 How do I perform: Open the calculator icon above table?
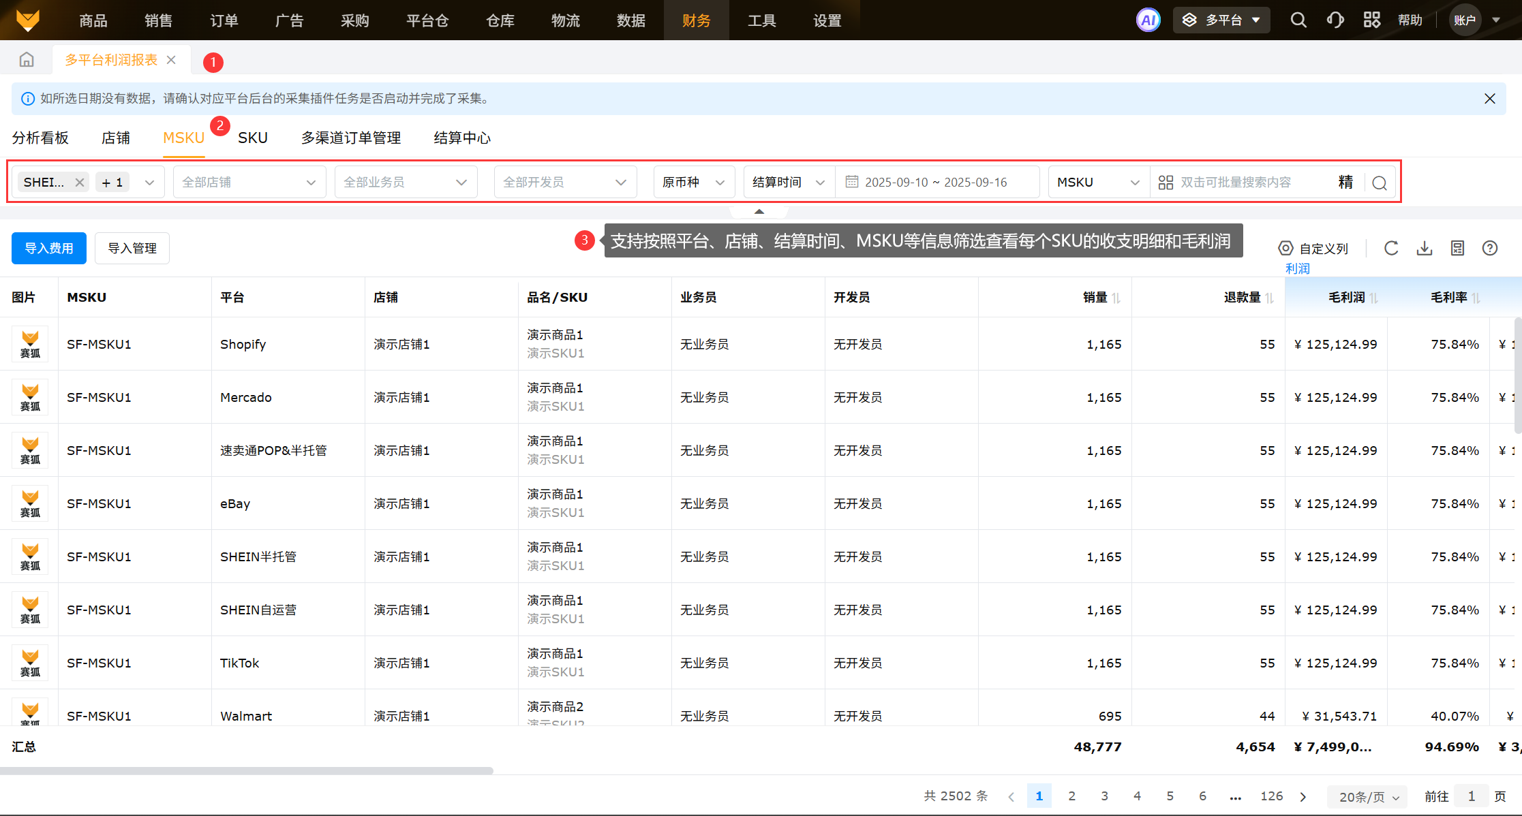click(x=1457, y=248)
